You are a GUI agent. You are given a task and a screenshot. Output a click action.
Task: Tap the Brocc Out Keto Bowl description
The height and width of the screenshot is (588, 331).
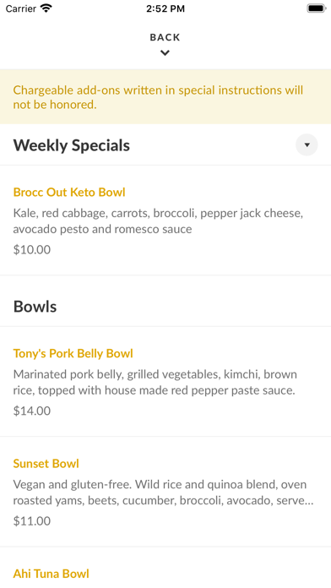tap(158, 221)
